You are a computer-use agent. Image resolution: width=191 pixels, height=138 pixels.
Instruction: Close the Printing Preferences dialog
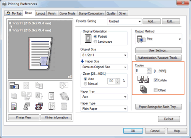[x=183, y=3]
